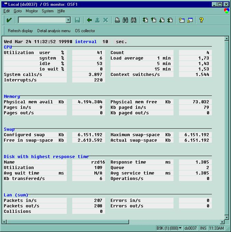Open the B9K (1) (000) system dropdown
Viewport: 231px width, 232px height.
180,228
